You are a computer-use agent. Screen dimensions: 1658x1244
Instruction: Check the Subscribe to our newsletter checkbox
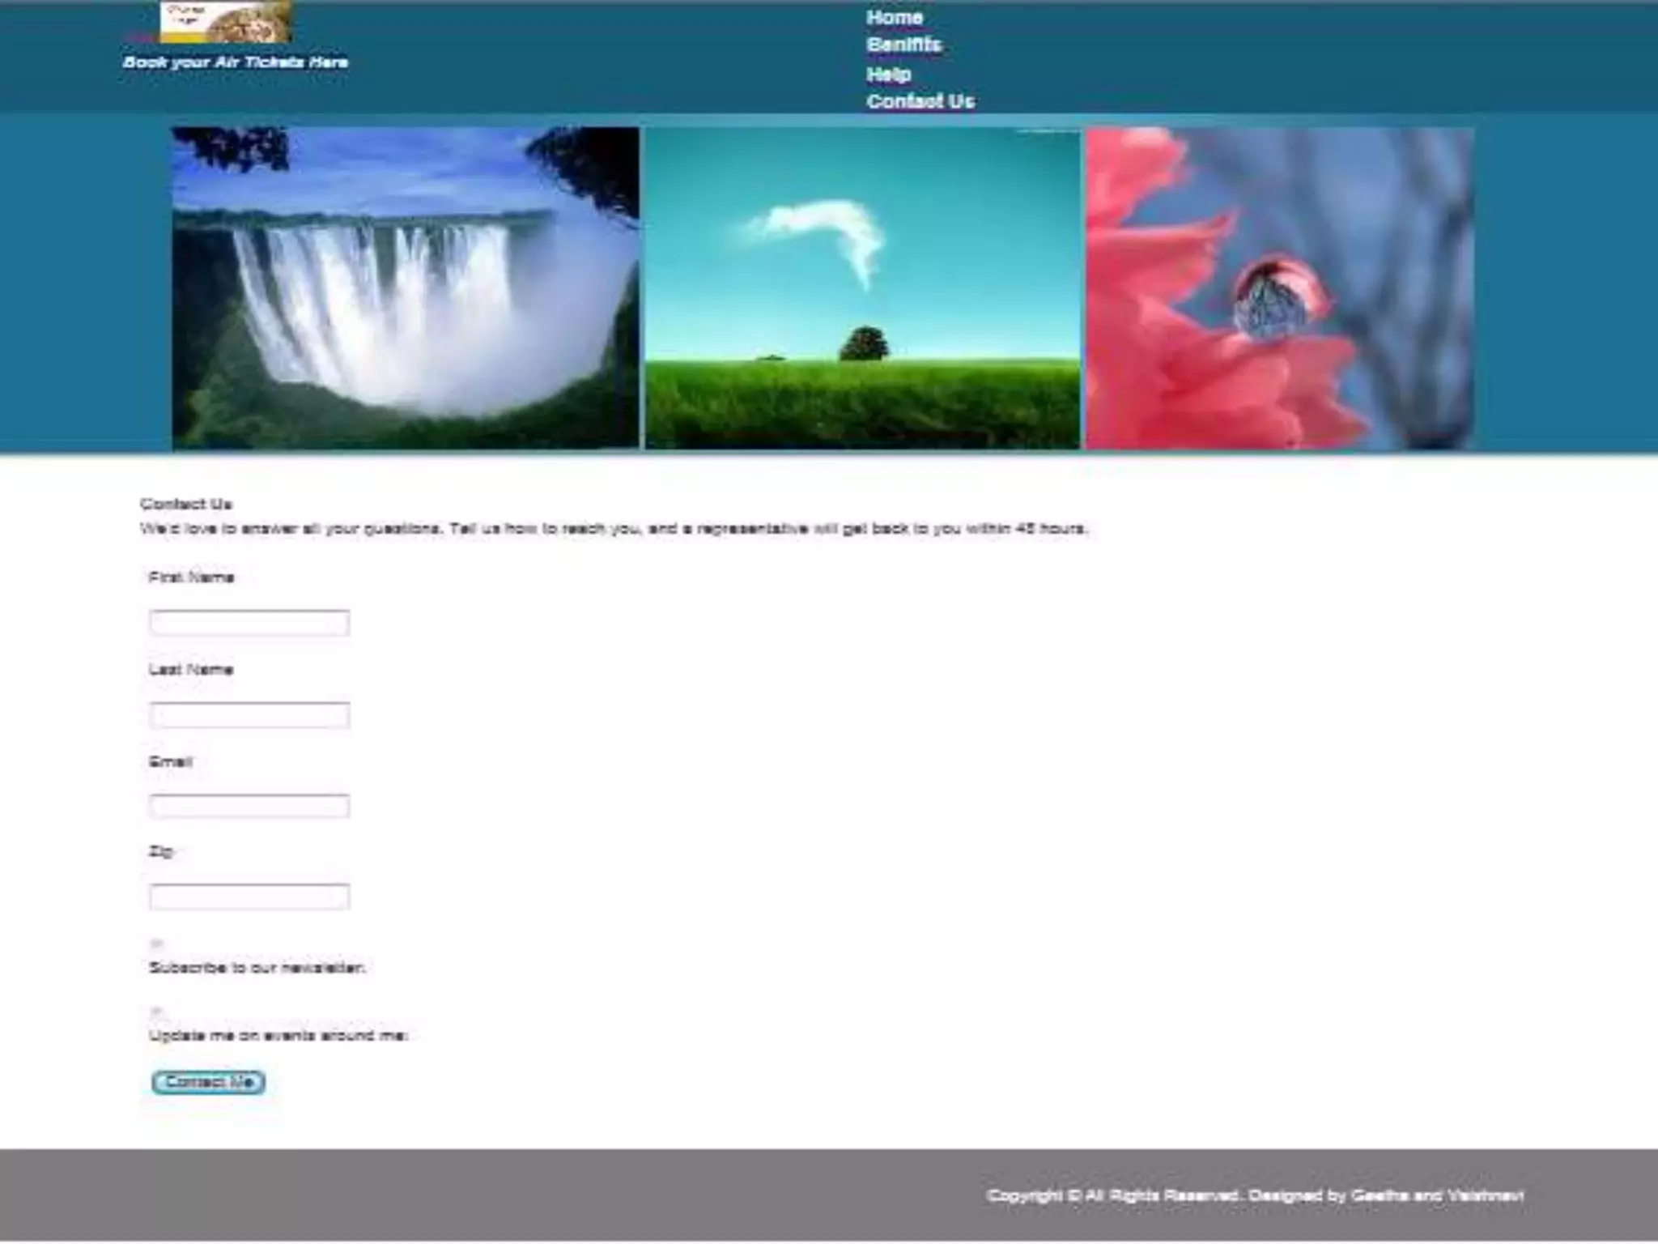point(157,944)
